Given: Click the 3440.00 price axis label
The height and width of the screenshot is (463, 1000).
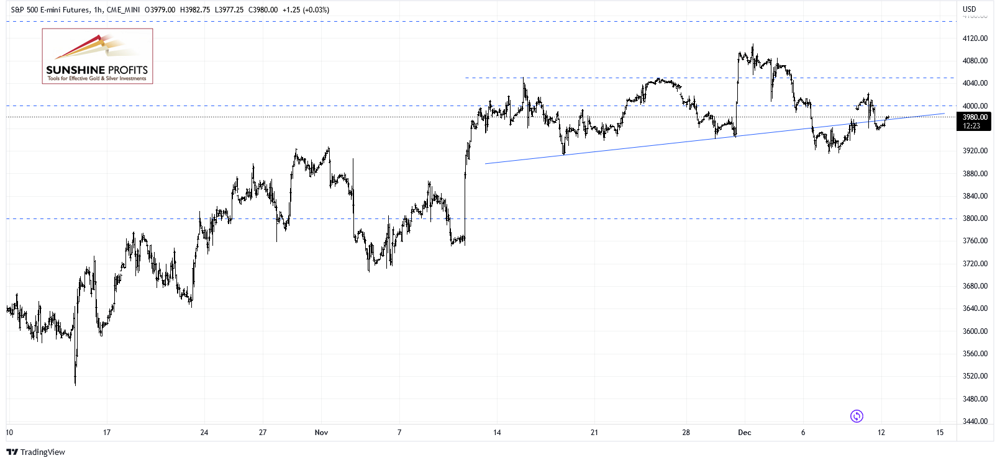Looking at the screenshot, I should coord(975,421).
